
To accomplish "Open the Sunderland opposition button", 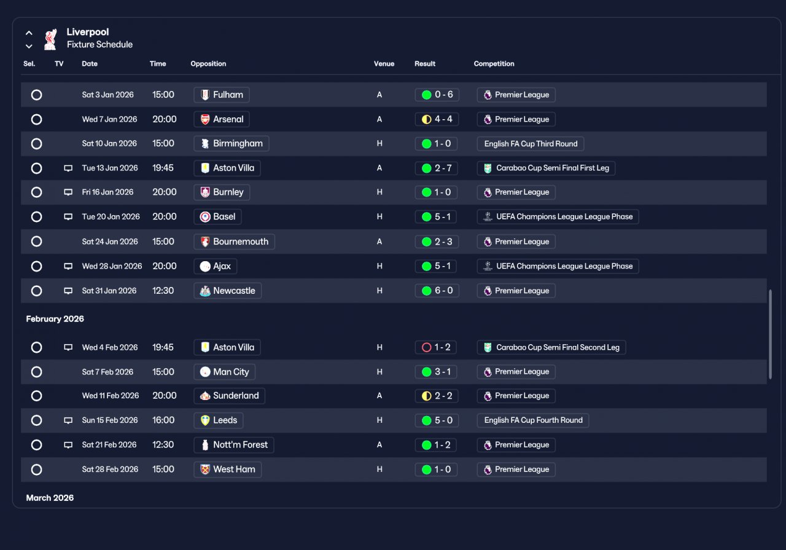I will (x=229, y=396).
